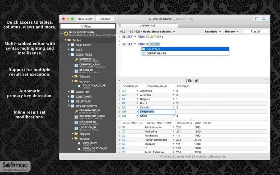Open the History dropdown
The image size is (280, 175).
[232, 32]
